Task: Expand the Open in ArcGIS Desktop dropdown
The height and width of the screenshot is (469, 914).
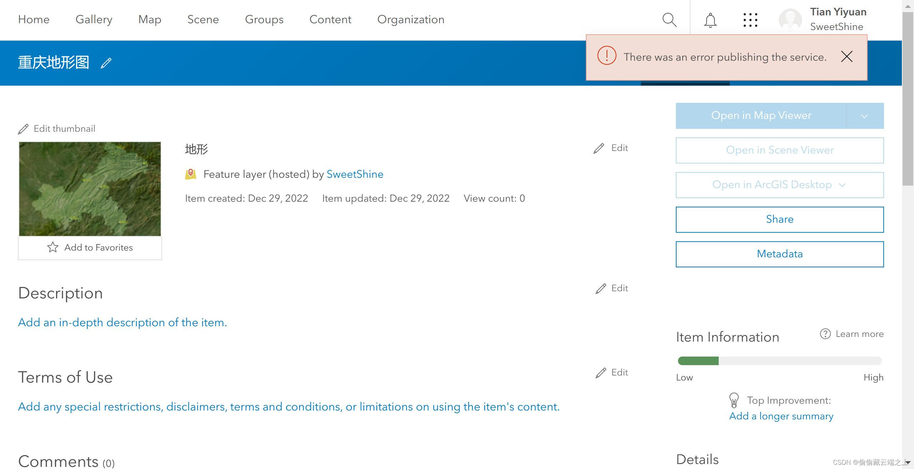Action: (842, 185)
